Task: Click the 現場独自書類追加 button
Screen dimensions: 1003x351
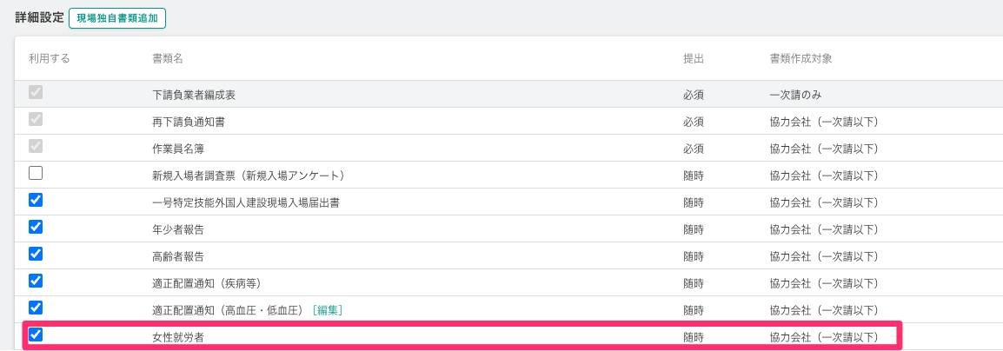Action: coord(117,17)
